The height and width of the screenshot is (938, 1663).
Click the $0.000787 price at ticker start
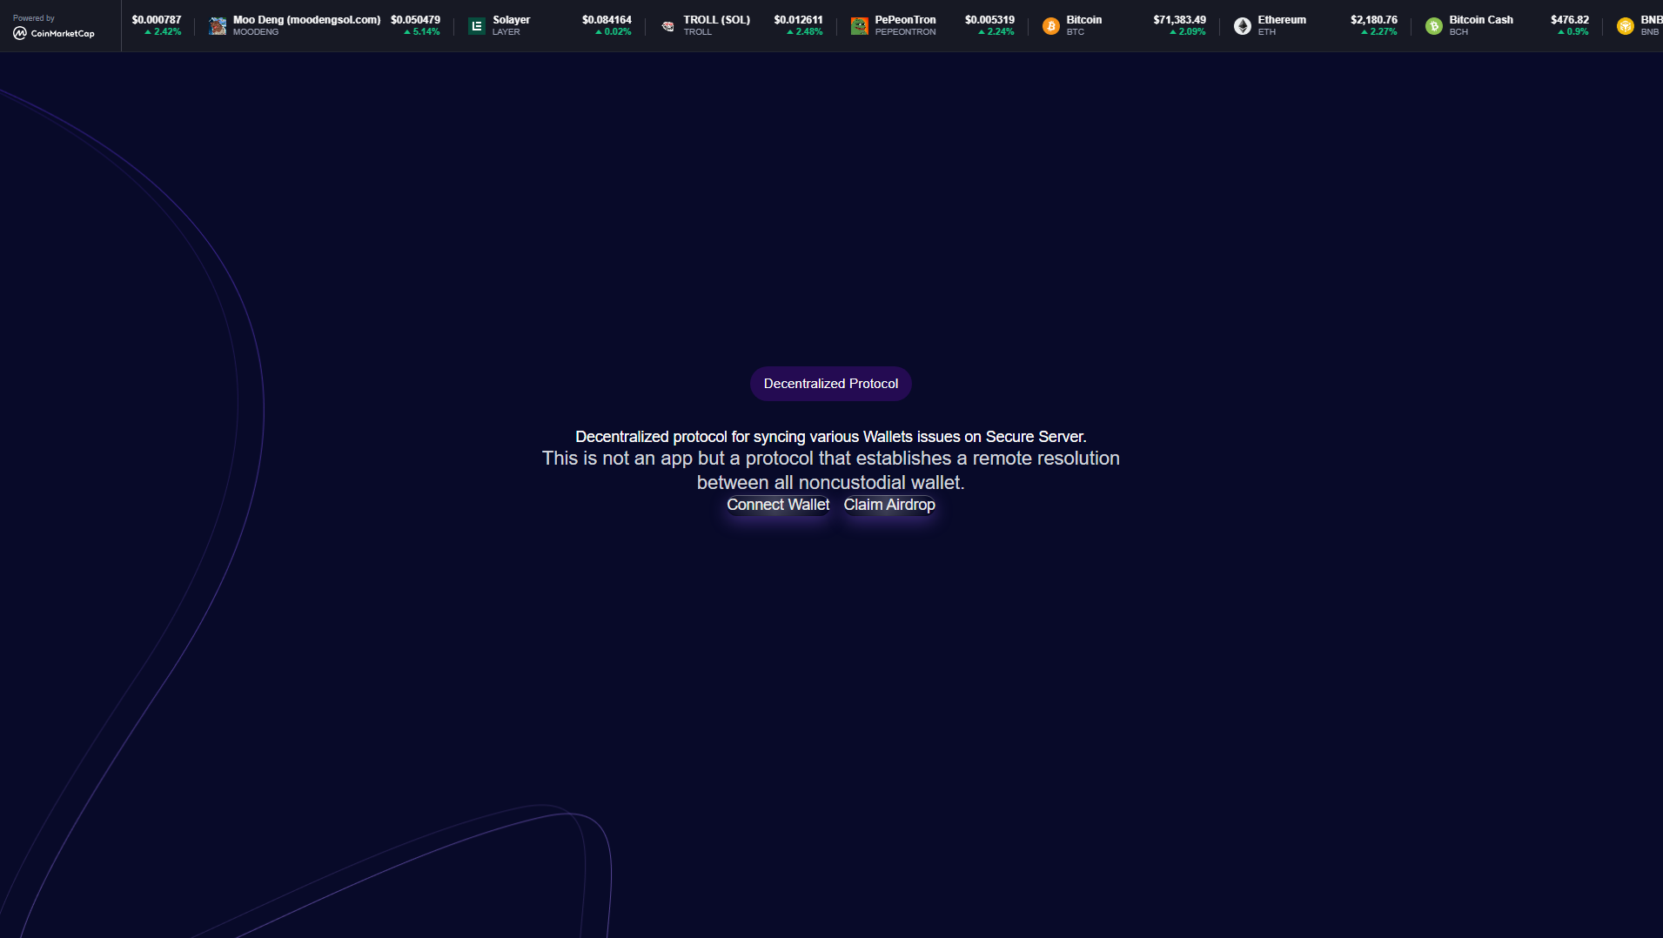click(157, 20)
